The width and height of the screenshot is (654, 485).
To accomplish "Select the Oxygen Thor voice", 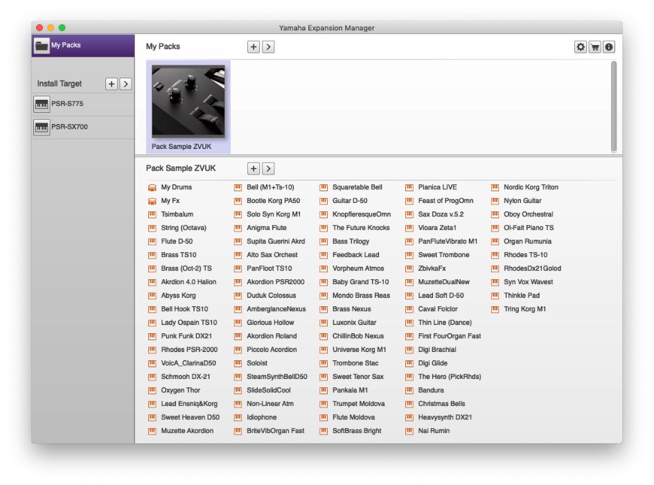I will coord(181,390).
